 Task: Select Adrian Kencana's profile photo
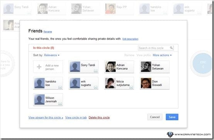pyautogui.click(x=110, y=67)
